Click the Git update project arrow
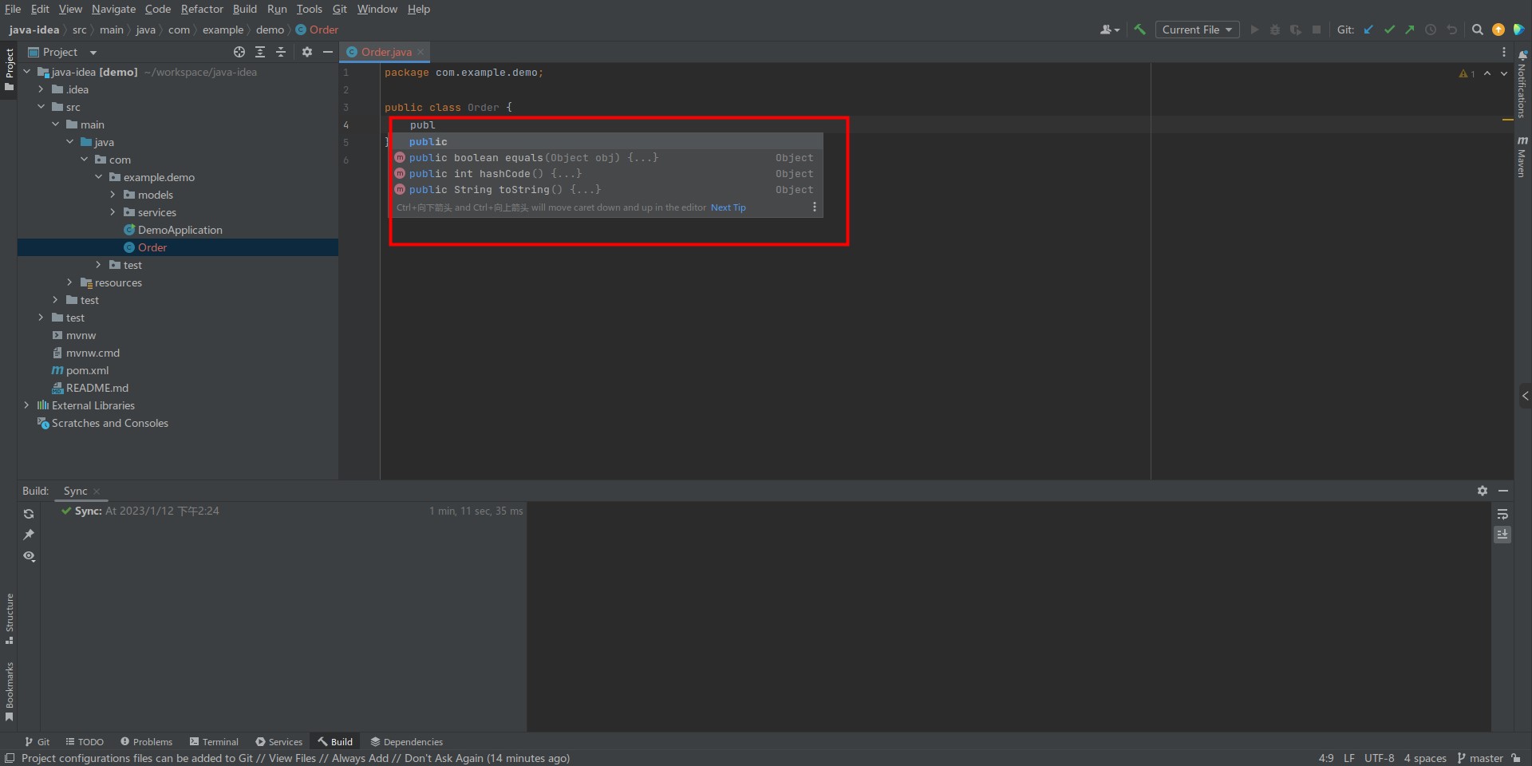Viewport: 1532px width, 766px height. pos(1368,30)
